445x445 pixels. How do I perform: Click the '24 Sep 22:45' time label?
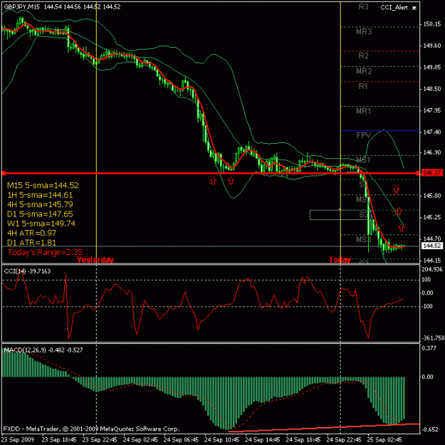click(344, 440)
